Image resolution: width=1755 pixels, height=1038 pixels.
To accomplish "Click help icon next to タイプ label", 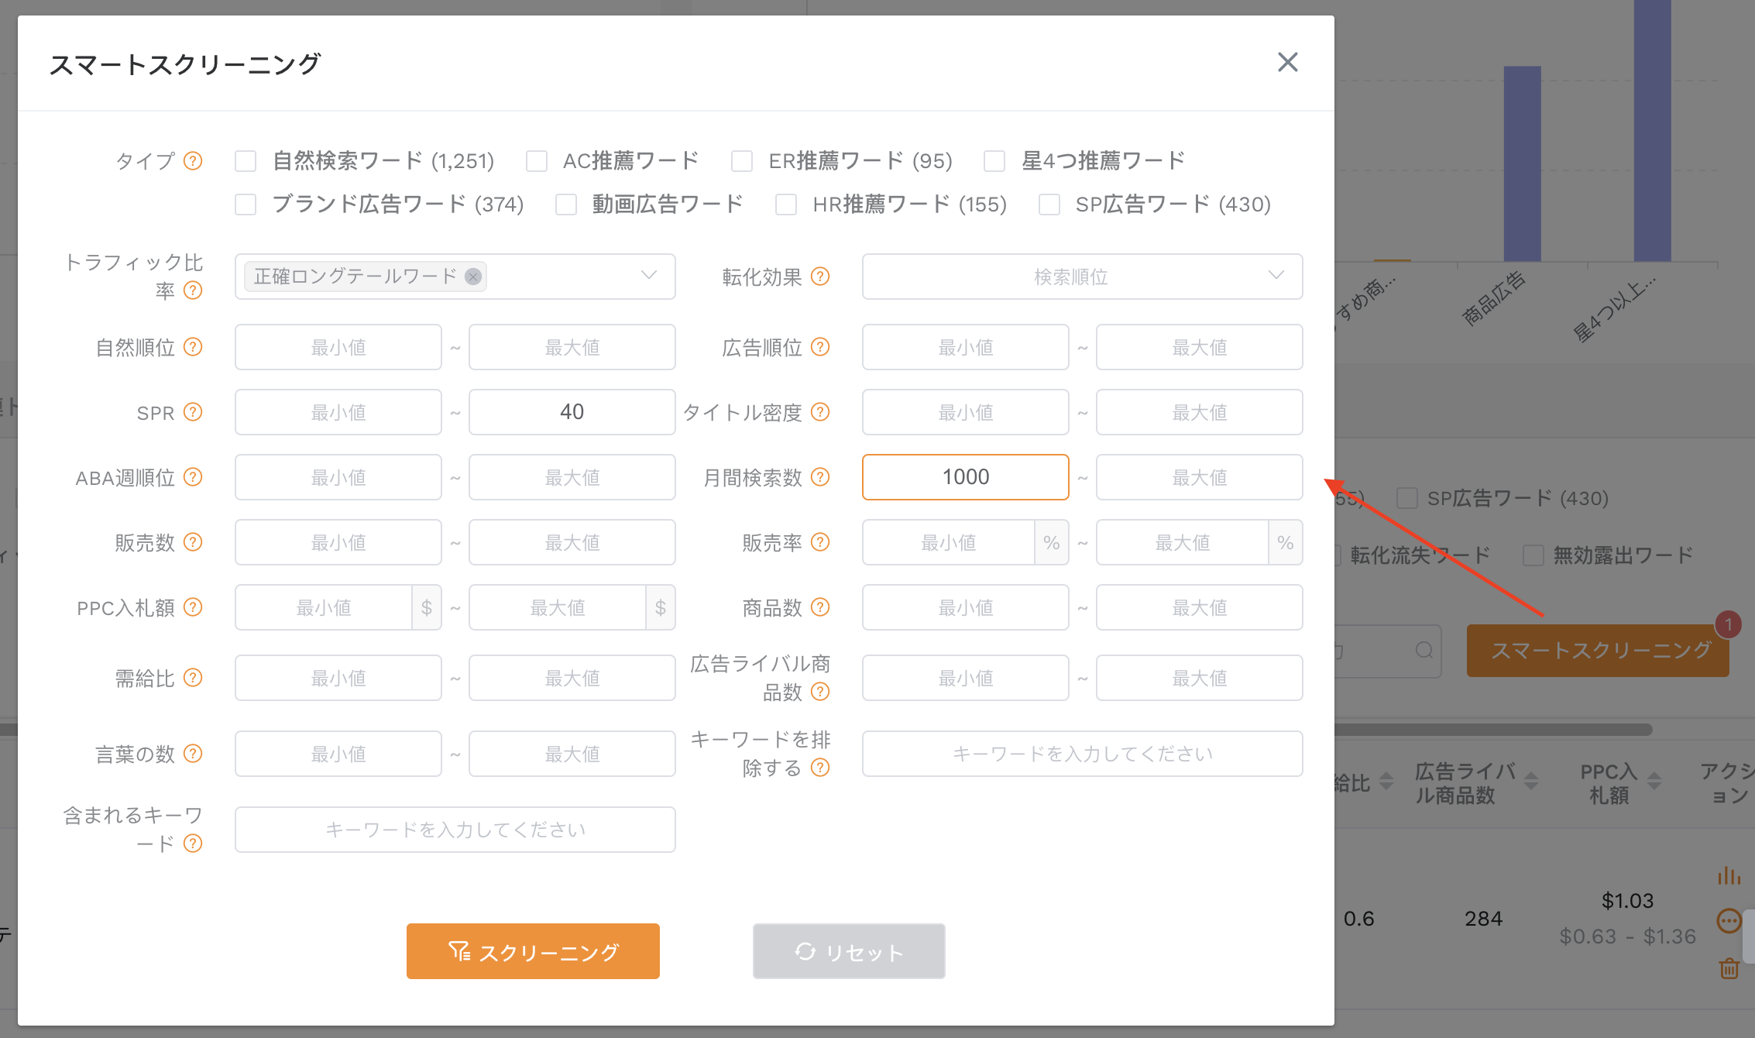I will click(x=193, y=160).
